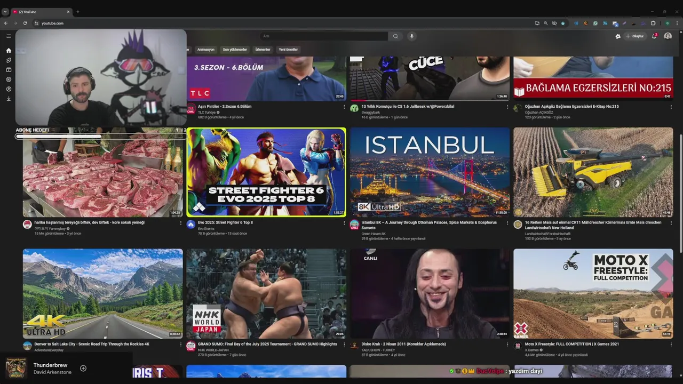This screenshot has width=683, height=384.
Task: Open options for Disko Kralı video
Action: tap(507, 345)
